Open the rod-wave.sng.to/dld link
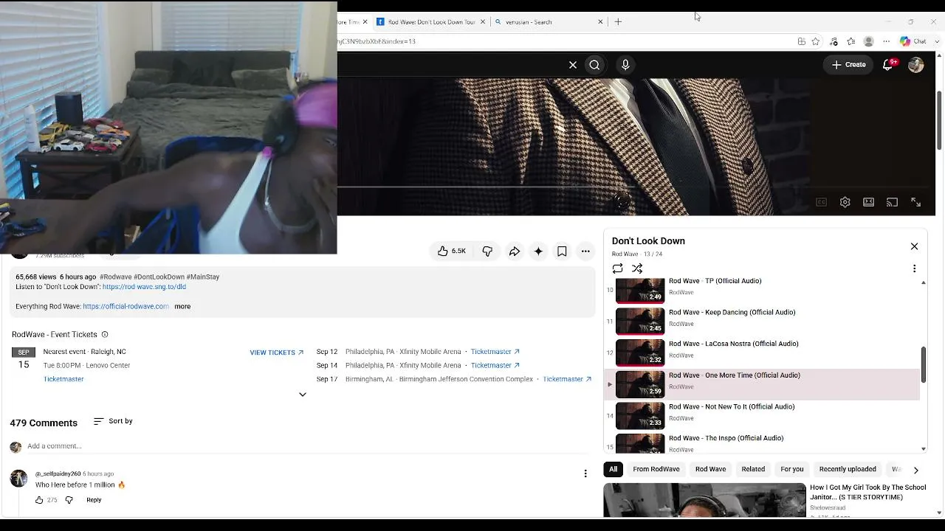 point(144,287)
